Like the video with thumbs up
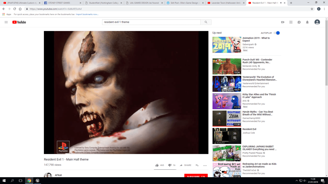The width and height of the screenshot is (328, 184). (x=157, y=165)
